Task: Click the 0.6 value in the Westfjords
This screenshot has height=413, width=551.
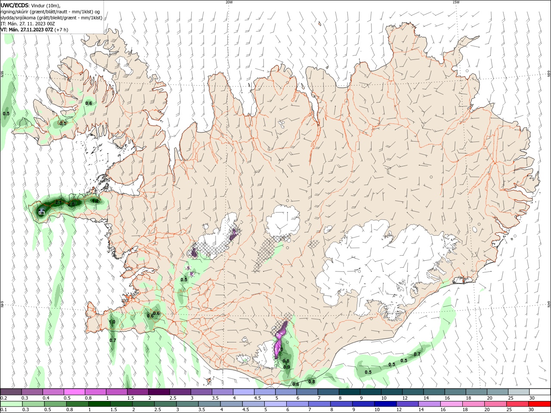Action: click(89, 103)
